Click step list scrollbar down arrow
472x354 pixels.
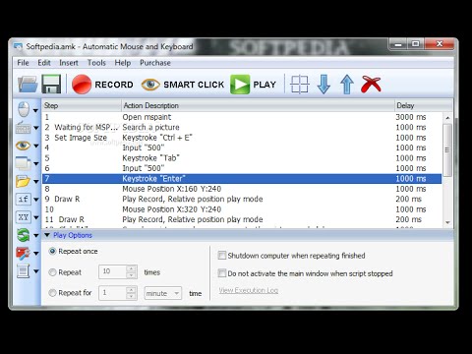point(447,223)
